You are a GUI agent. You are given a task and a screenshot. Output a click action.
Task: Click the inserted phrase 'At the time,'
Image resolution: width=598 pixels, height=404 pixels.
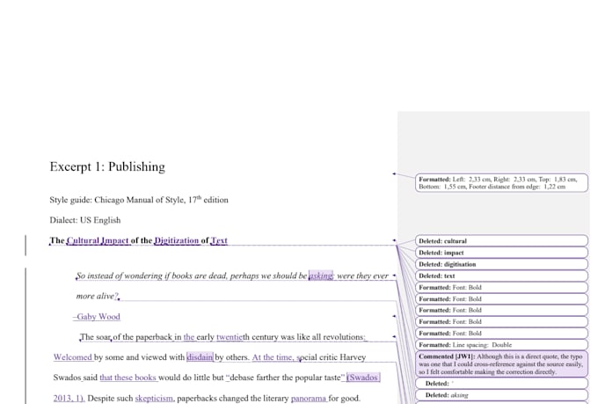point(273,357)
